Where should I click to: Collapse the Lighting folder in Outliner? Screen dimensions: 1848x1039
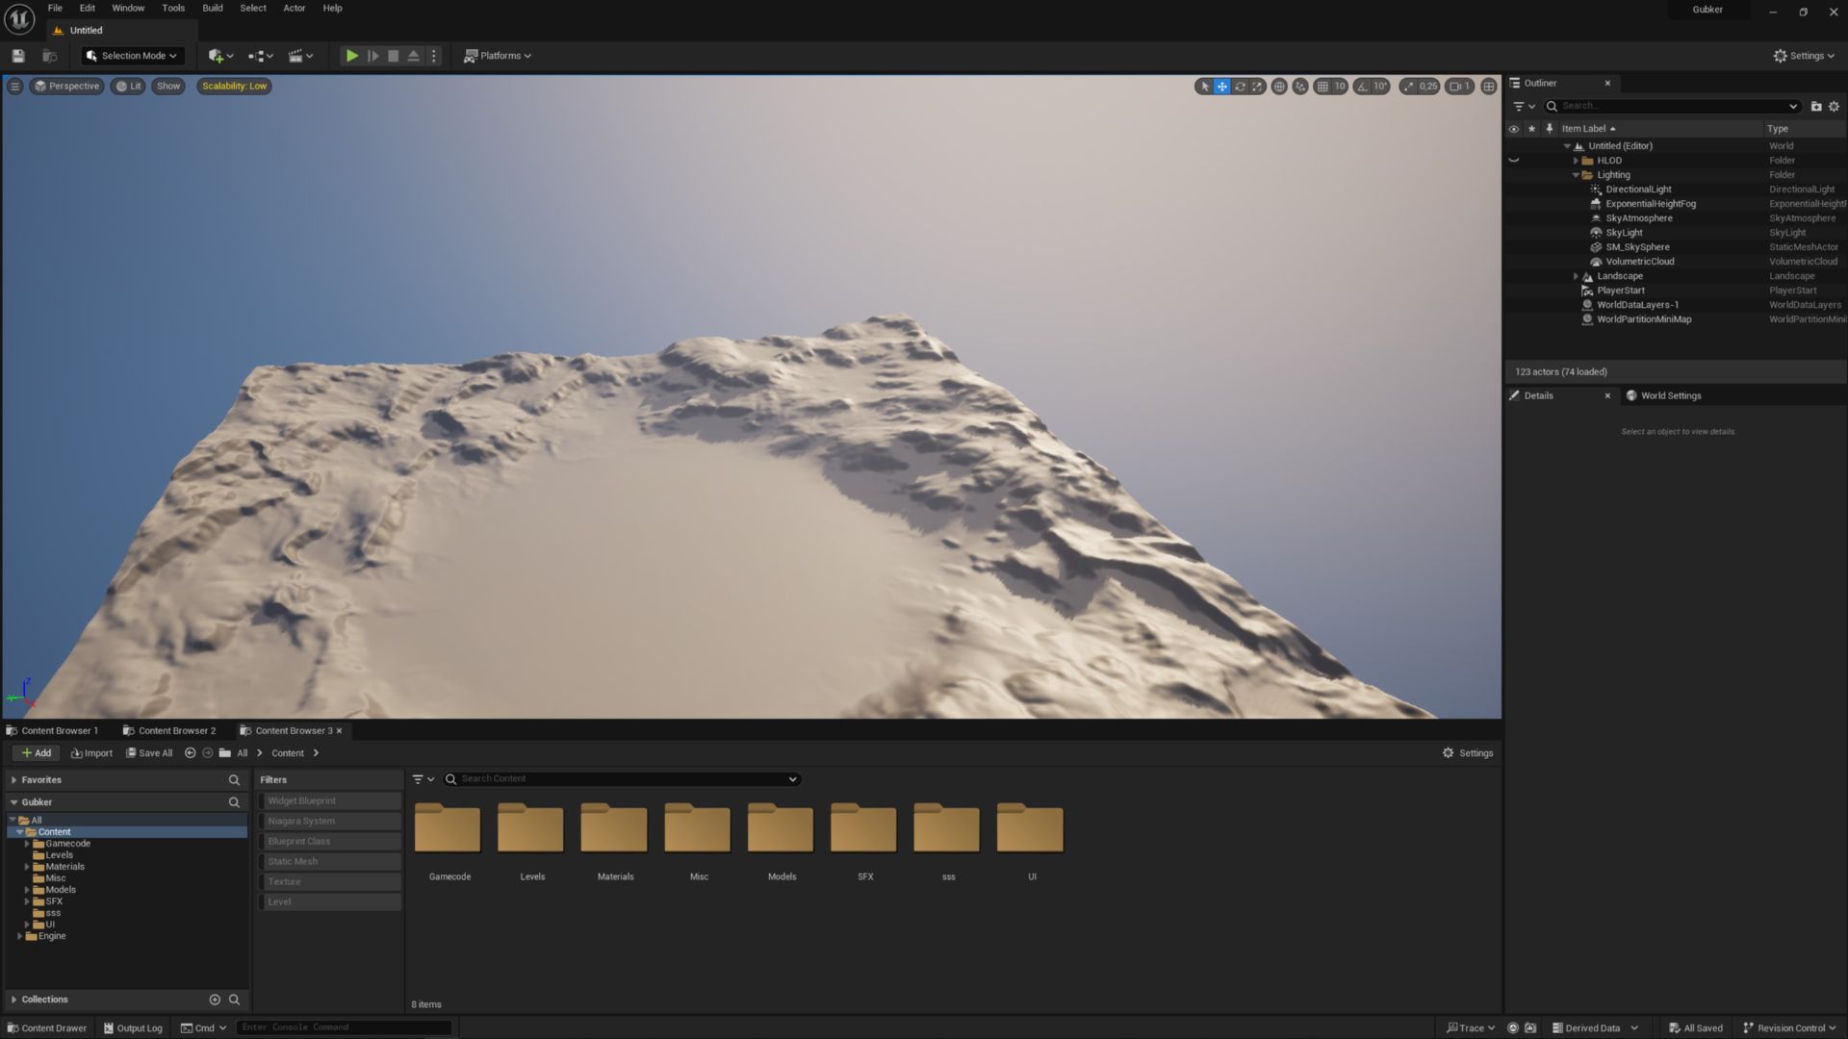pyautogui.click(x=1576, y=175)
